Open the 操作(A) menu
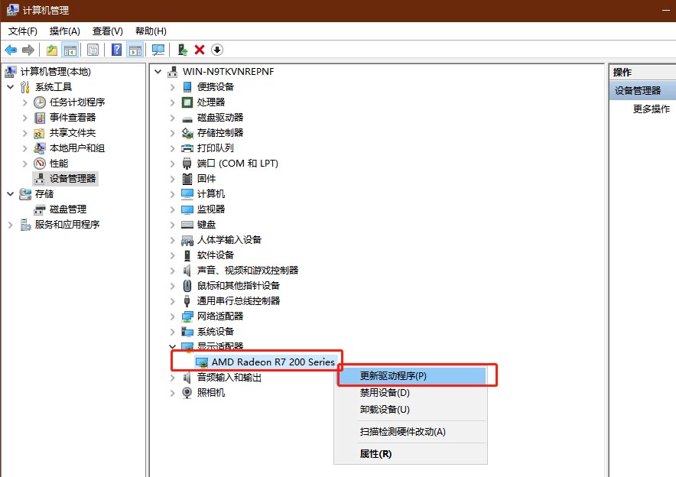This screenshot has height=477, width=676. pos(64,31)
